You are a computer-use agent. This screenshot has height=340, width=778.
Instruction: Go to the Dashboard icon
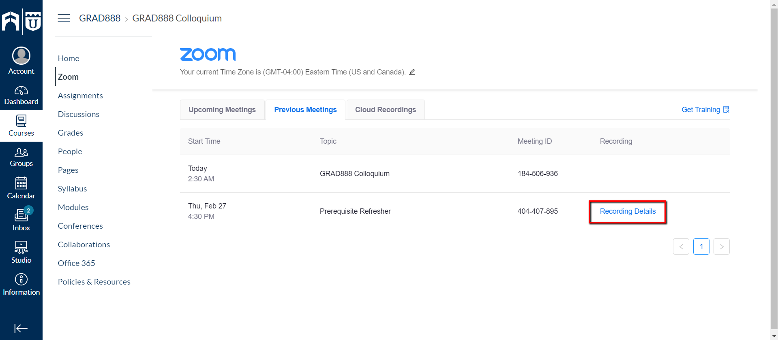coord(21,90)
